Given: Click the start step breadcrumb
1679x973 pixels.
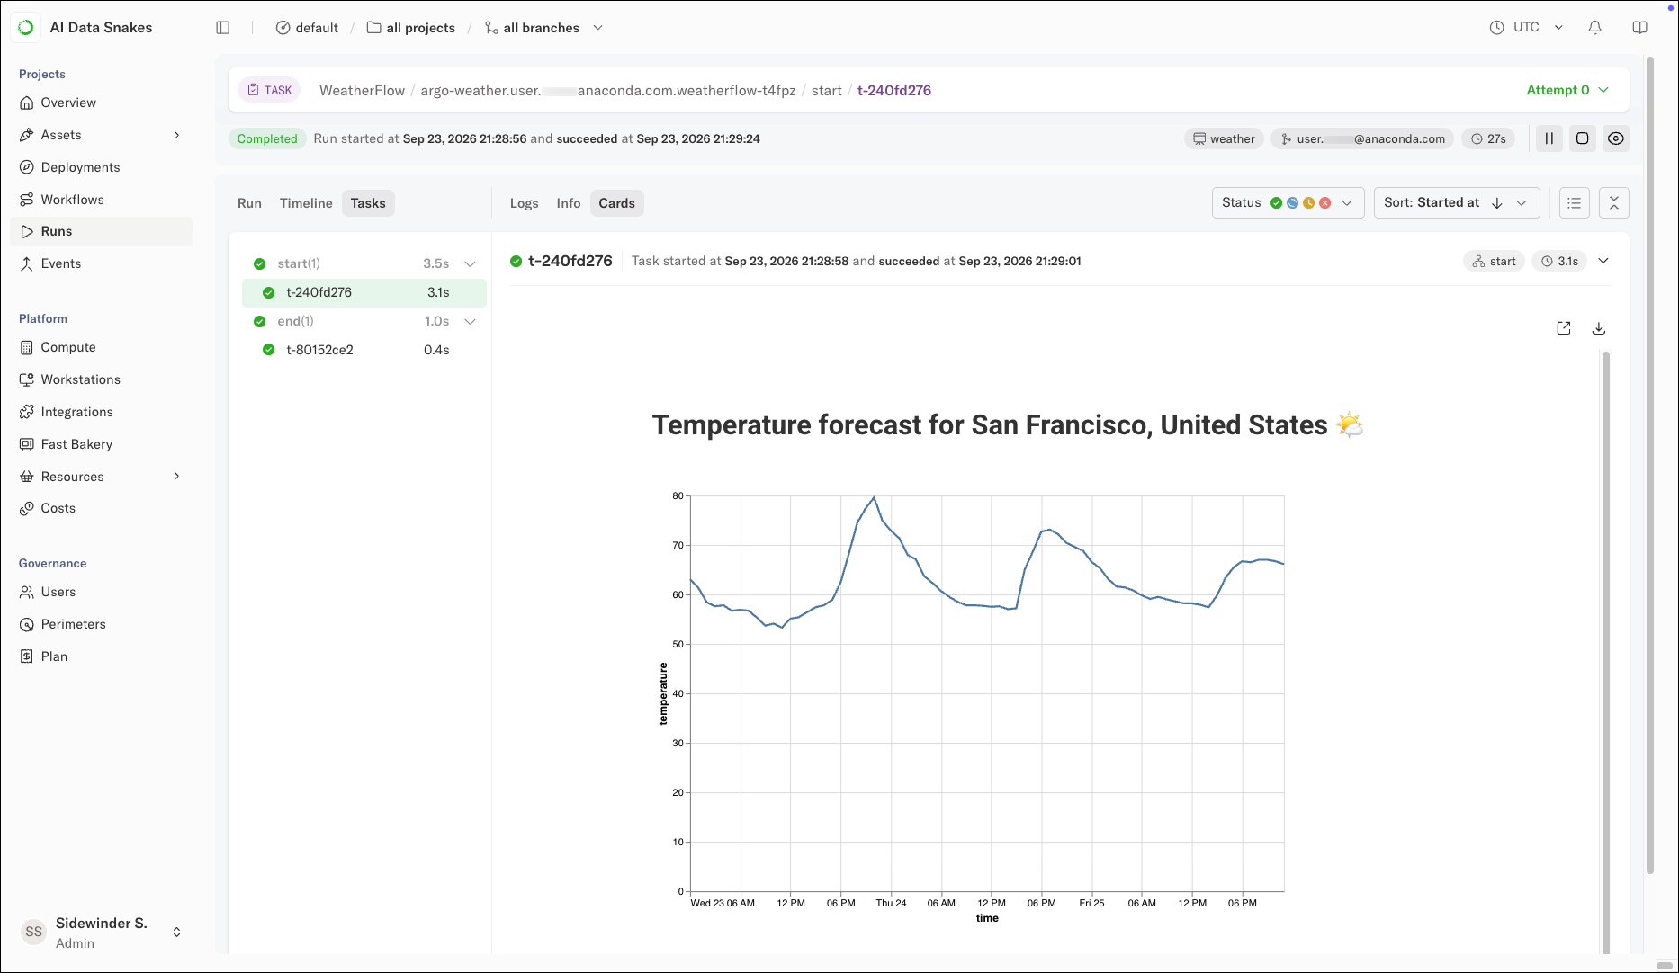Looking at the screenshot, I should (826, 90).
